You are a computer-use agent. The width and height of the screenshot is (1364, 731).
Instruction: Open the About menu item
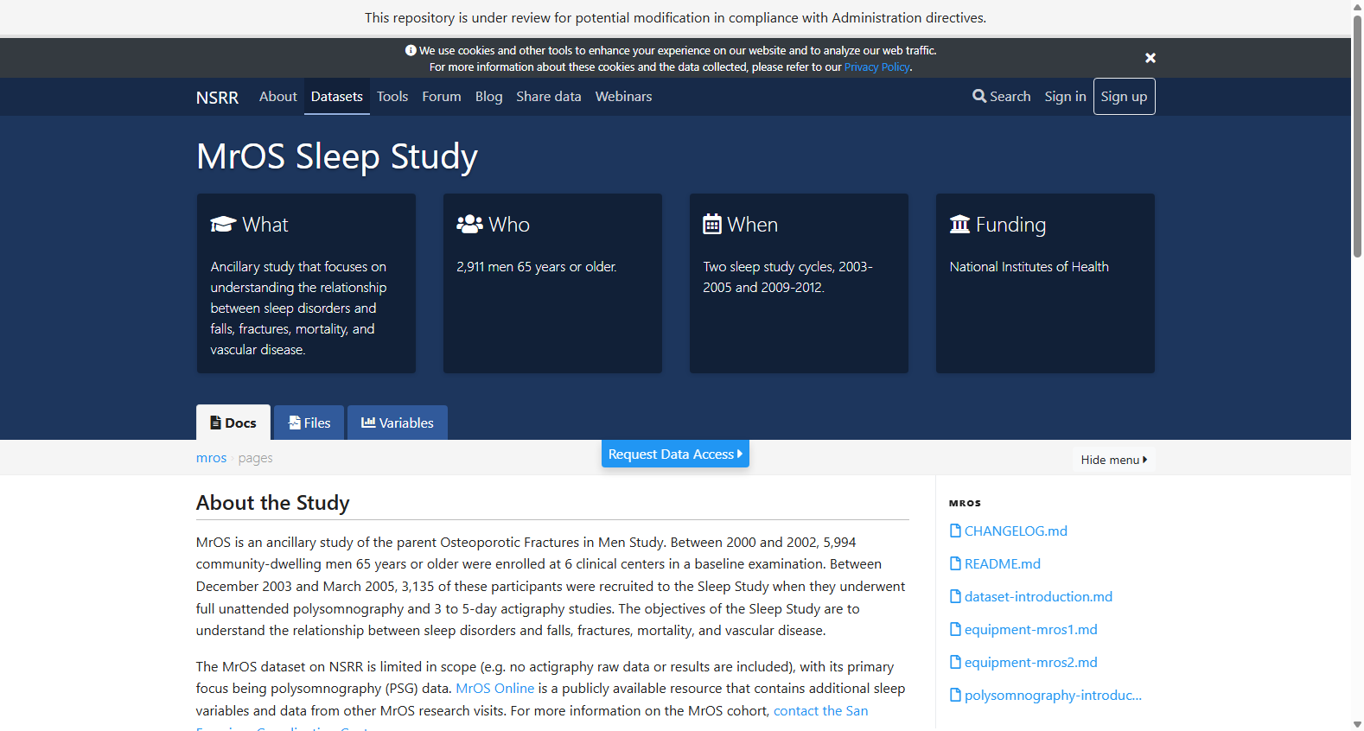point(277,97)
